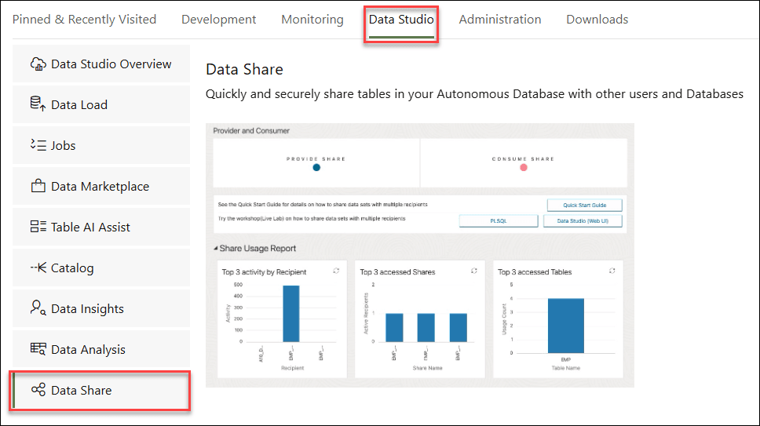Switch to the Development tab
The width and height of the screenshot is (760, 426).
pos(218,20)
